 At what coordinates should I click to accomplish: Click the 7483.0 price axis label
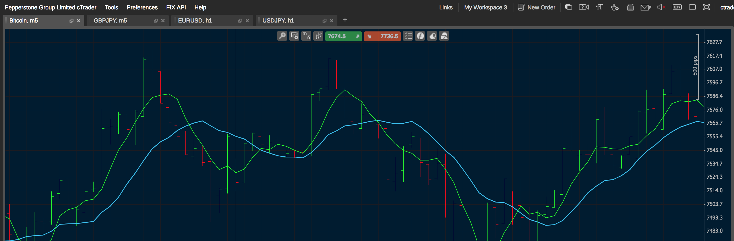point(715,231)
